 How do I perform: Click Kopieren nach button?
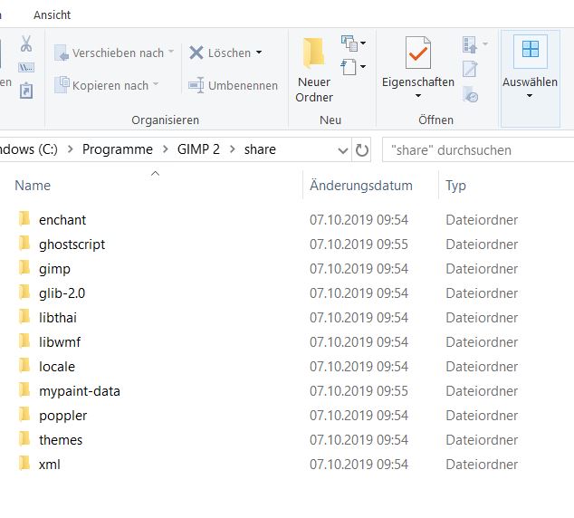[107, 85]
